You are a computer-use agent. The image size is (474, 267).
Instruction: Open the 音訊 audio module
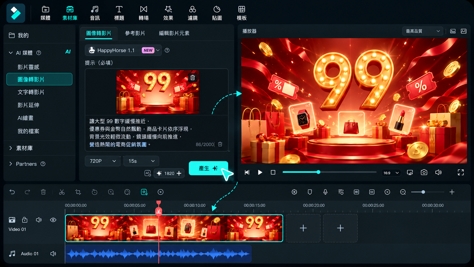pos(95,13)
